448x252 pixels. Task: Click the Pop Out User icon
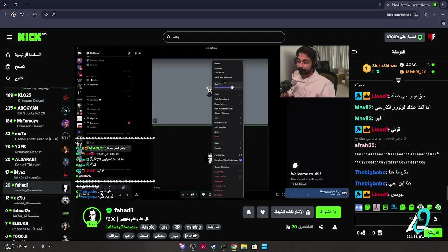240,155
